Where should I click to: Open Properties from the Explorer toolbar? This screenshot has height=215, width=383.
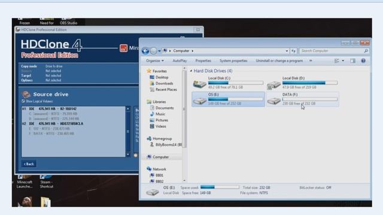point(203,61)
